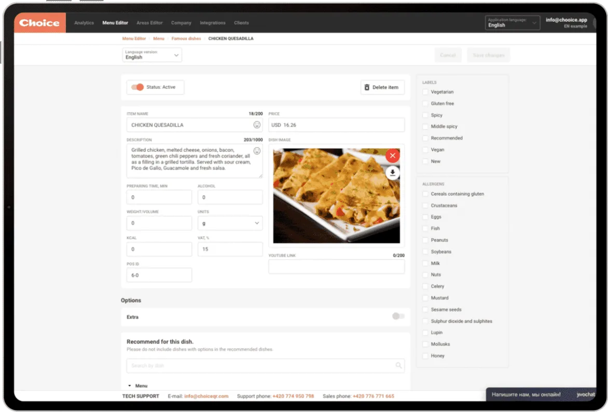608x412 pixels.
Task: Remove dish image with red X button
Action: coord(392,155)
